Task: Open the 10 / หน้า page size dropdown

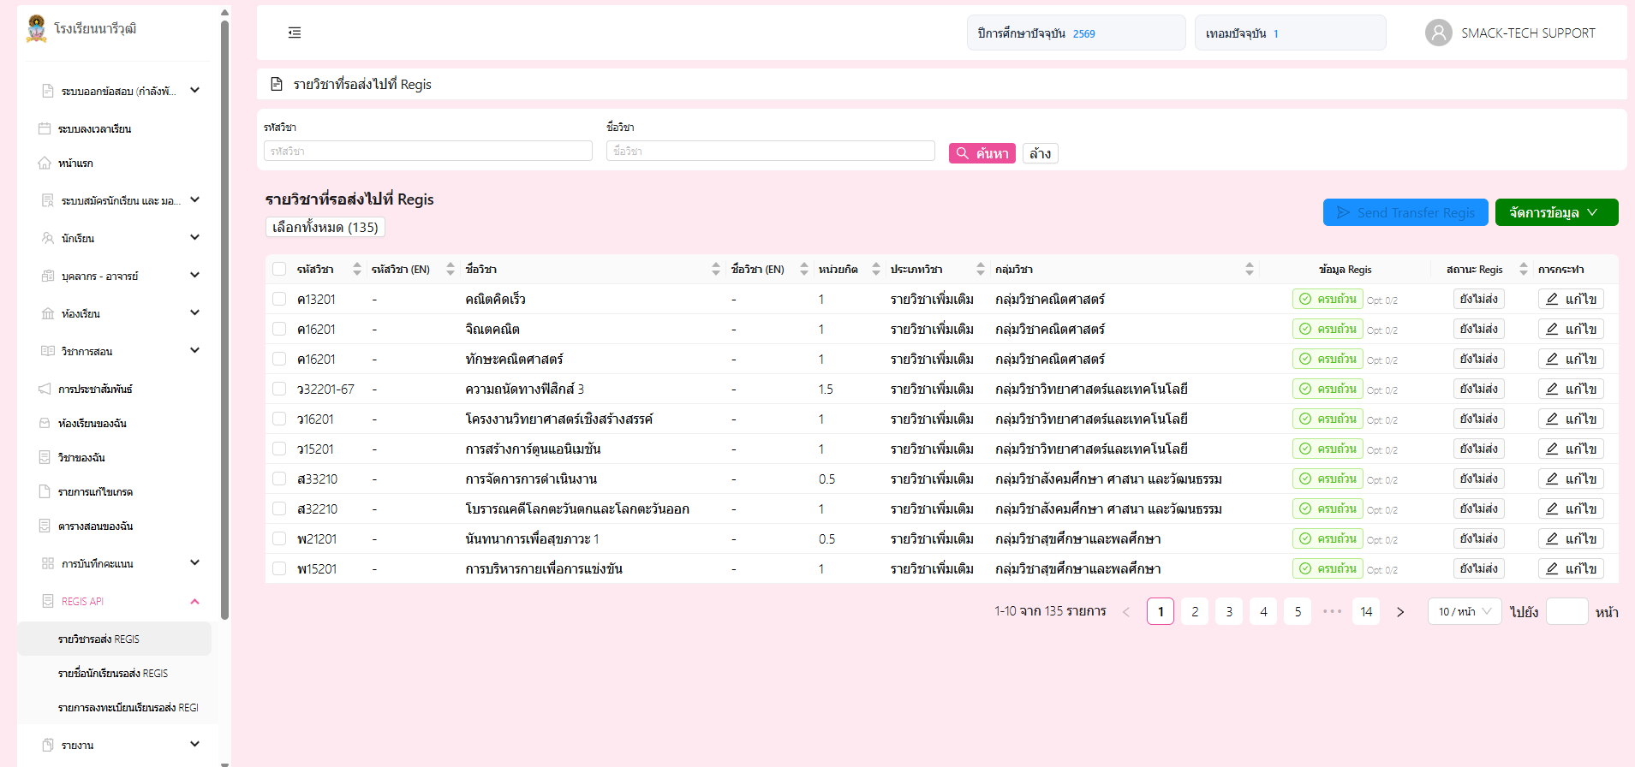Action: (x=1465, y=611)
